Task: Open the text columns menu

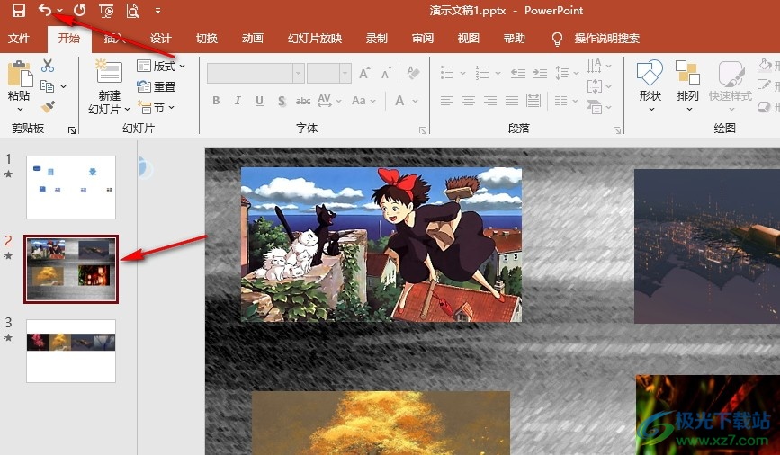Action: pos(566,101)
